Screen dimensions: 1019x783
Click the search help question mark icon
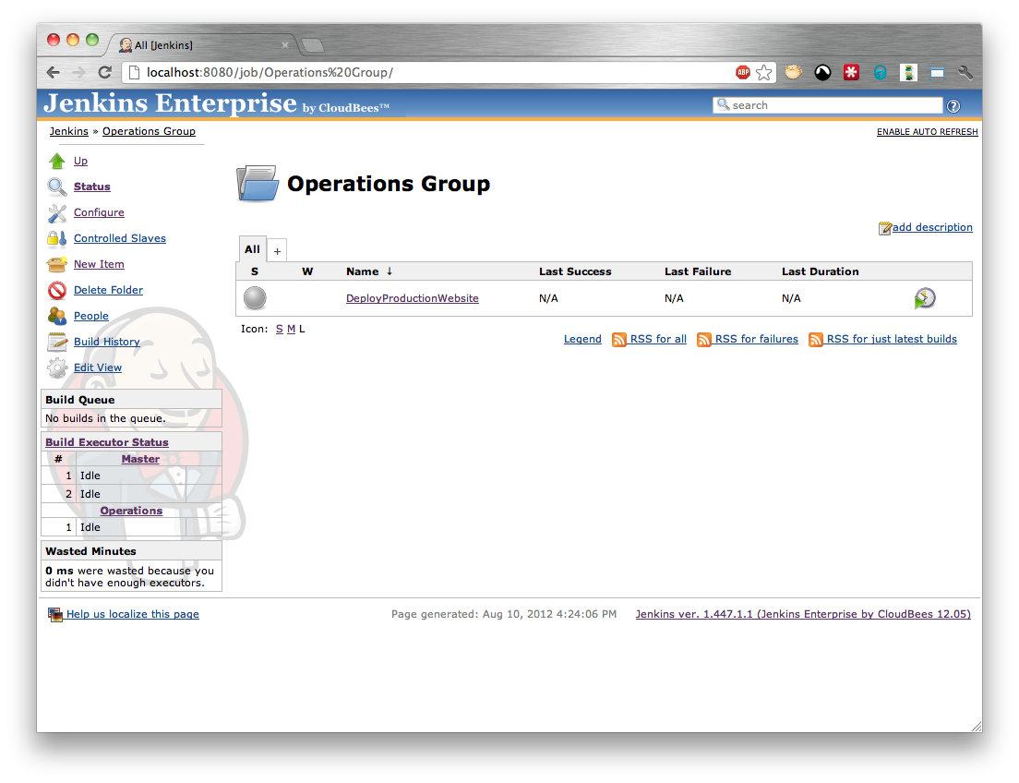tap(953, 106)
